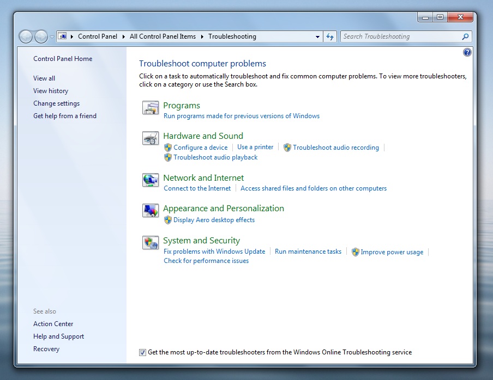Click the Improve power usage link
The image size is (493, 380).
pyautogui.click(x=392, y=252)
